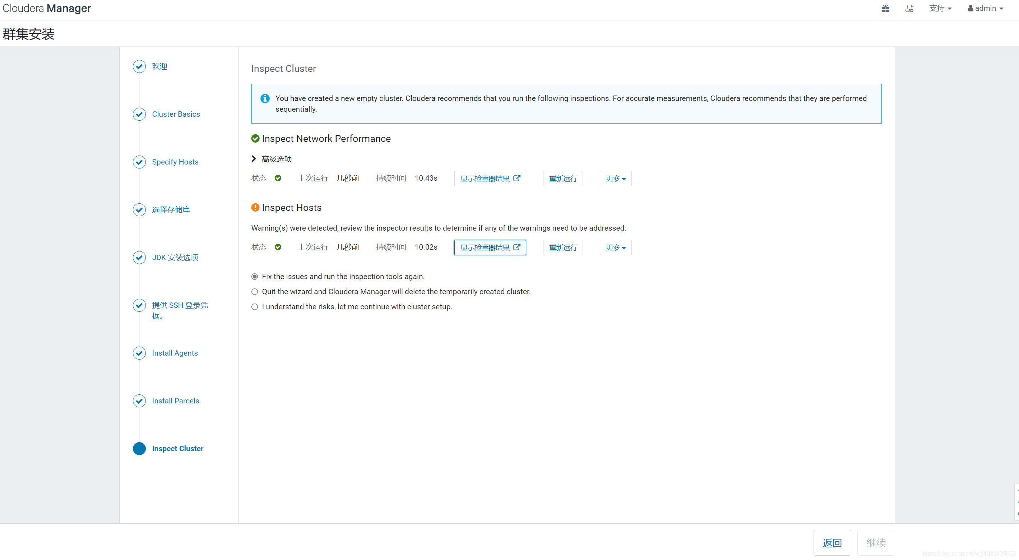This screenshot has height=560, width=1019.
Task: Select 'Quit the wizard' radio option
Action: pos(255,291)
